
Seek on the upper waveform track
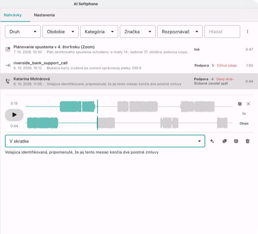[x=129, y=107]
